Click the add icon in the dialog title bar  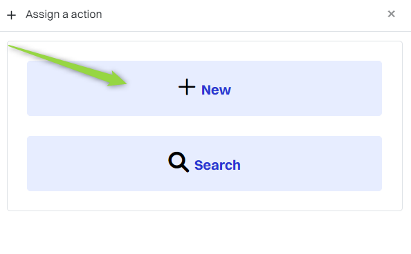click(11, 15)
